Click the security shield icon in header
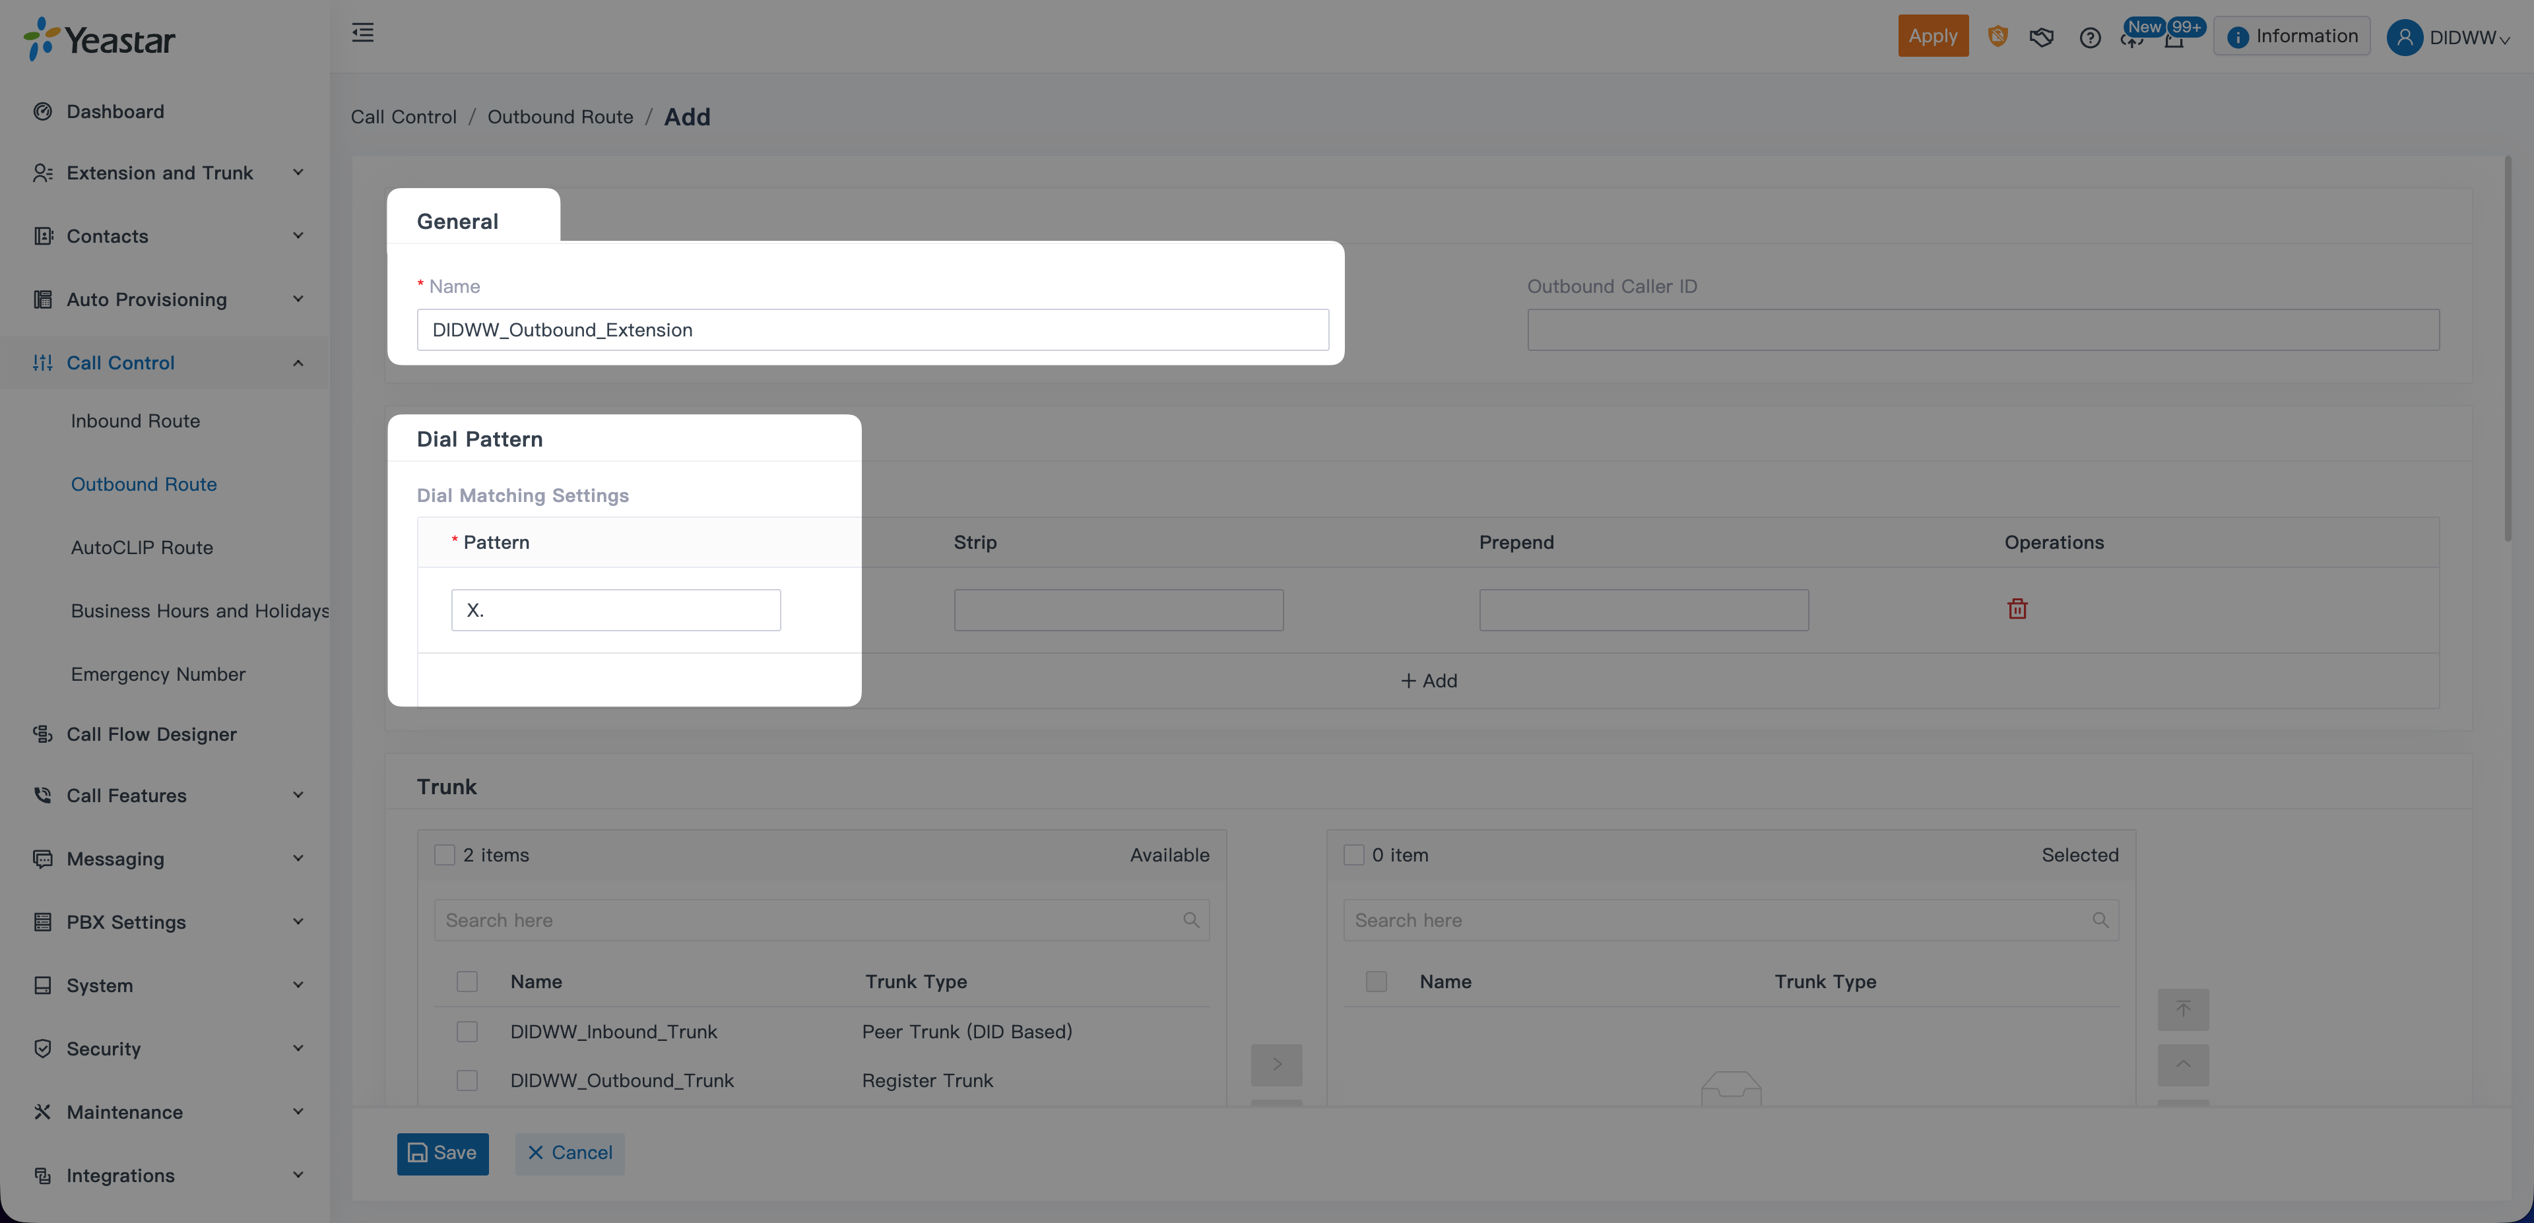 pyautogui.click(x=1997, y=36)
